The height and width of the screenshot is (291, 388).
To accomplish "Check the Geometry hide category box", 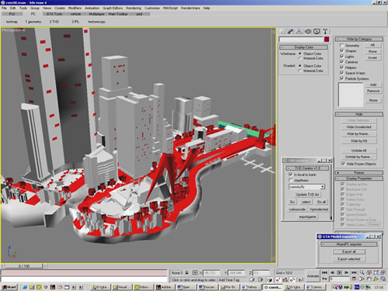I will point(341,45).
